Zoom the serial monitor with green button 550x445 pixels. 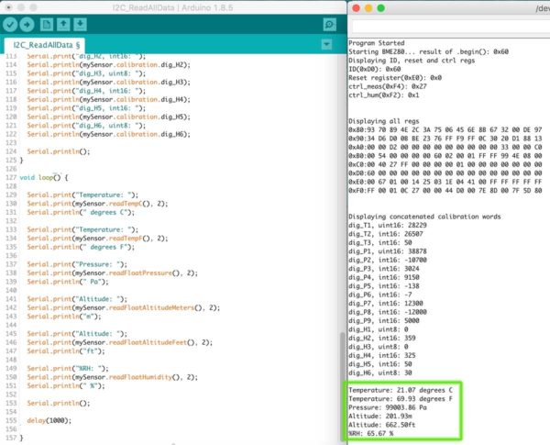pyautogui.click(x=382, y=8)
